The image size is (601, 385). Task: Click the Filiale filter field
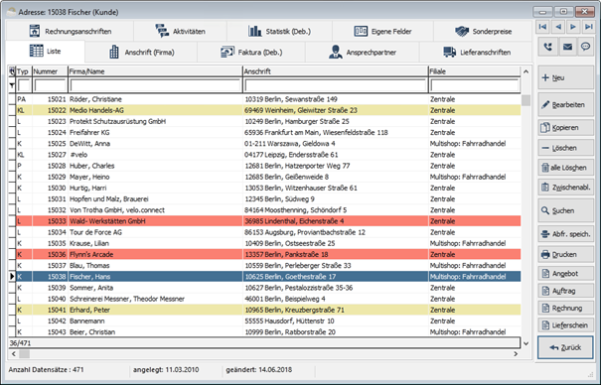click(475, 85)
